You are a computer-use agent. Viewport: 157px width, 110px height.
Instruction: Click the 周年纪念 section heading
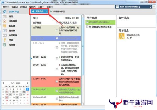(124, 31)
